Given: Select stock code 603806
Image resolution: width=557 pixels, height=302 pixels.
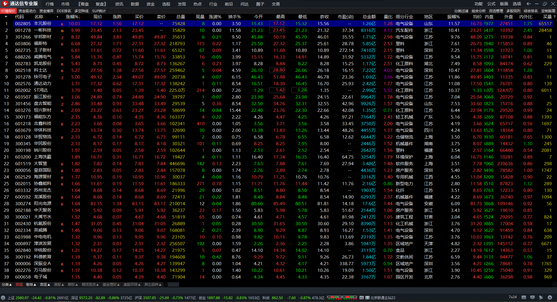Looking at the screenshot, I should click(23, 43).
